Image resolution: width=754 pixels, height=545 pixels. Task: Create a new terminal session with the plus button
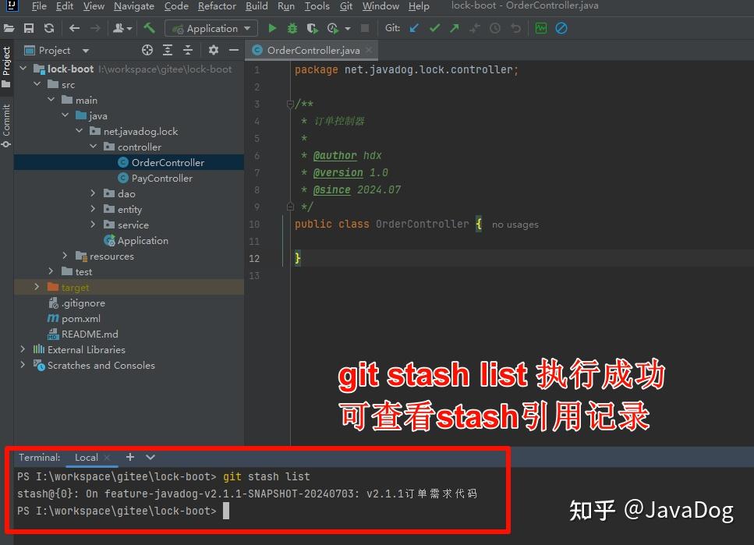129,457
